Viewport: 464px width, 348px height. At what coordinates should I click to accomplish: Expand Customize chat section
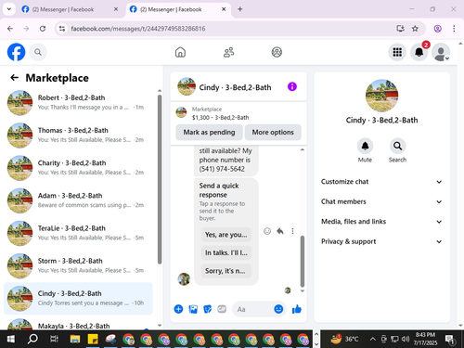(381, 182)
